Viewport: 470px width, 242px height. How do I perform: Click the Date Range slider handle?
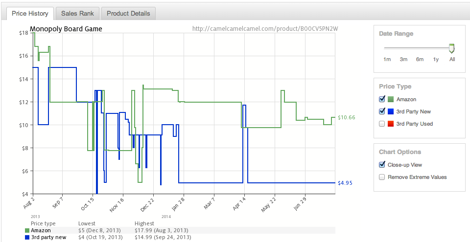tap(452, 48)
